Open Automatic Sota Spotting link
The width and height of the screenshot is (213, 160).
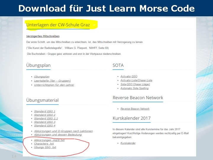point(134,88)
